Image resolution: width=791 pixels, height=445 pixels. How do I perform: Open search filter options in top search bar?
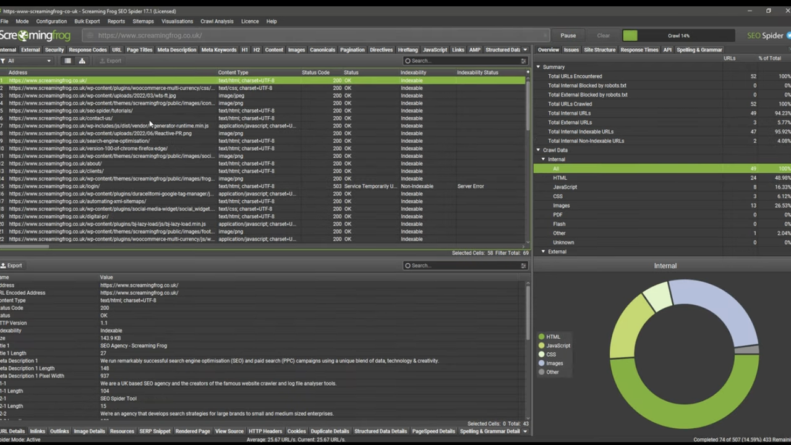tap(523, 61)
